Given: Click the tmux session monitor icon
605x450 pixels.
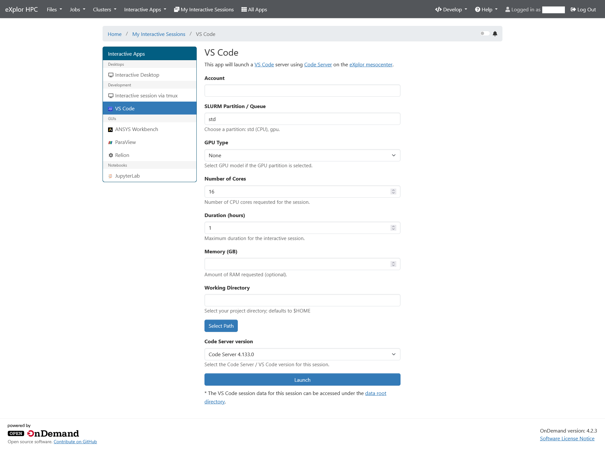Looking at the screenshot, I should [111, 96].
